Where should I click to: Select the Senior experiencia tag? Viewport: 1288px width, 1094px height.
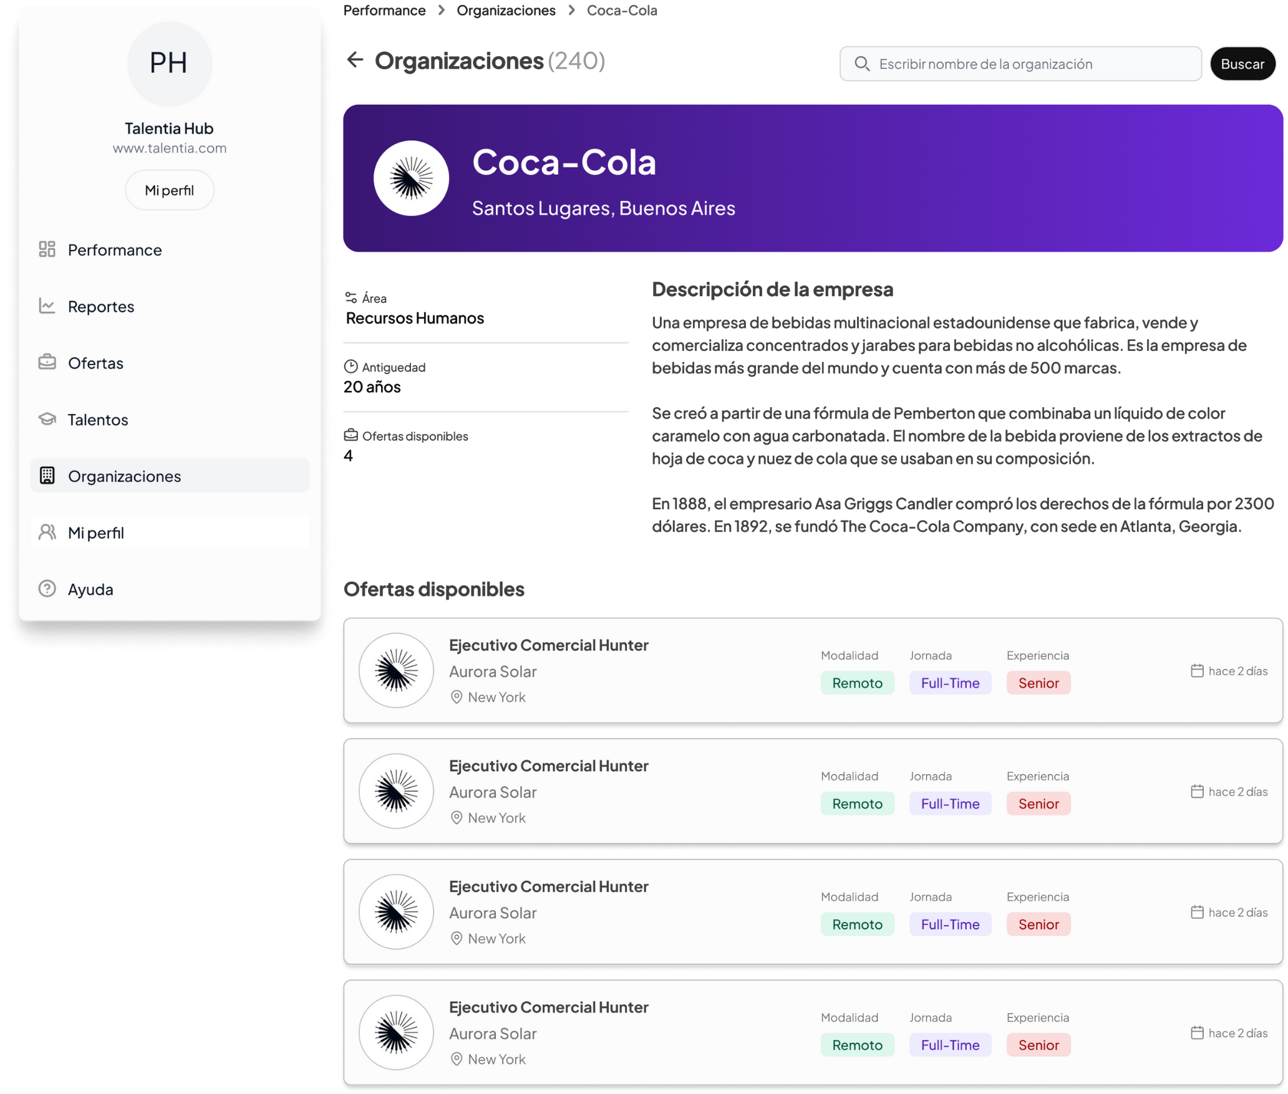point(1038,683)
